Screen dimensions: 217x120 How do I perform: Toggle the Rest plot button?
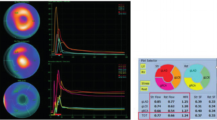pyautogui.click(x=144, y=89)
